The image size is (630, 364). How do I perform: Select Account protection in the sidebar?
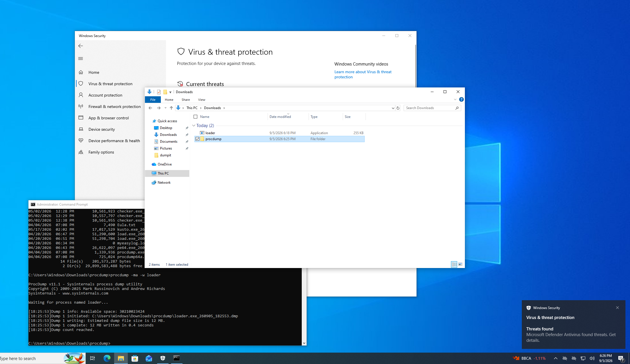pos(105,95)
